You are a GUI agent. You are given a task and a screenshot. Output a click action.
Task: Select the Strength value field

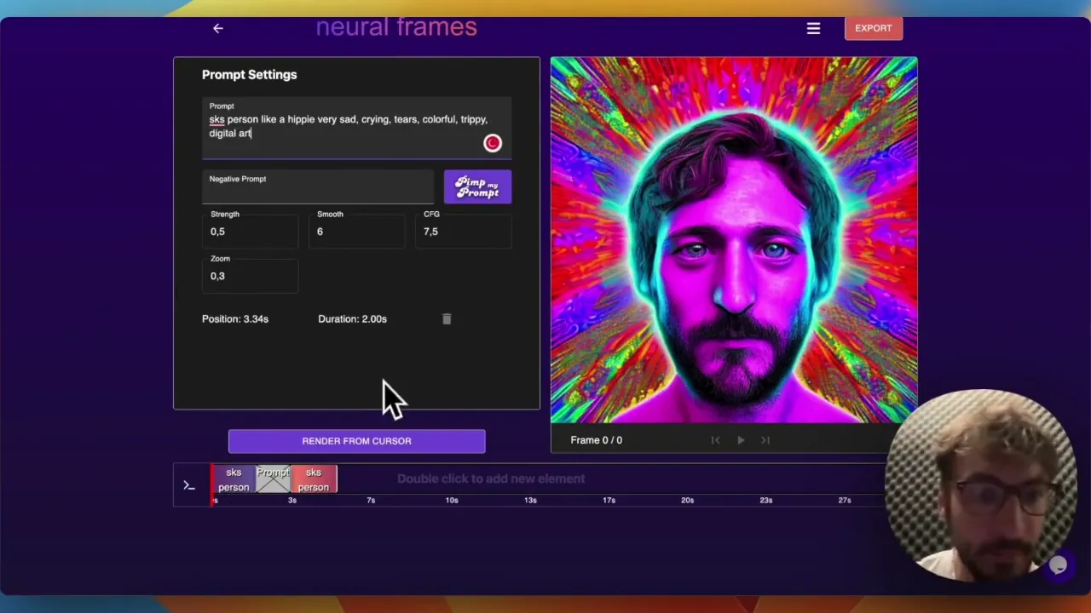click(x=250, y=232)
